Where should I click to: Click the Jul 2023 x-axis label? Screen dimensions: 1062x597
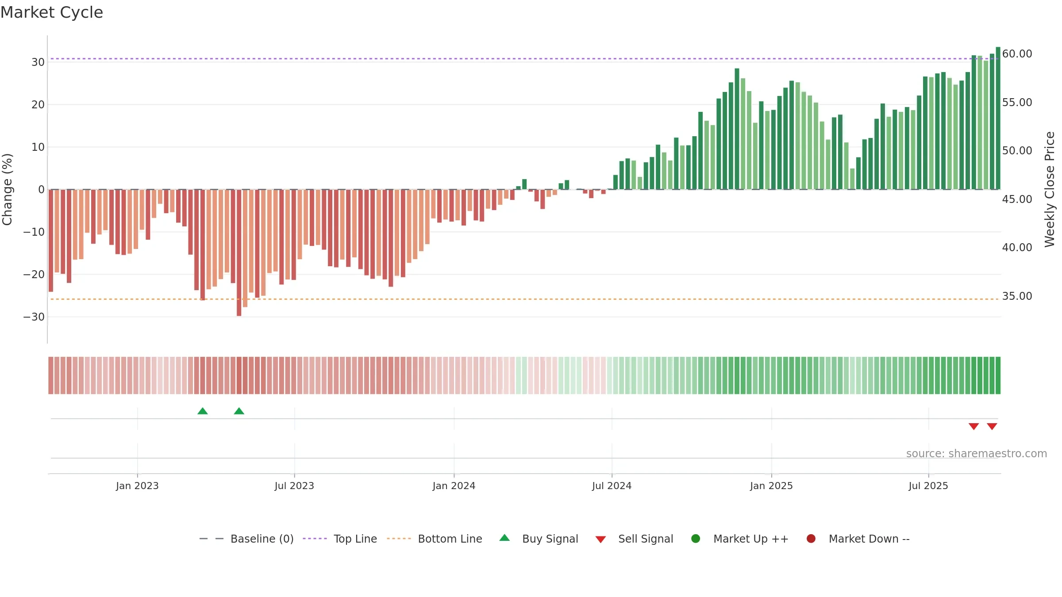[294, 486]
